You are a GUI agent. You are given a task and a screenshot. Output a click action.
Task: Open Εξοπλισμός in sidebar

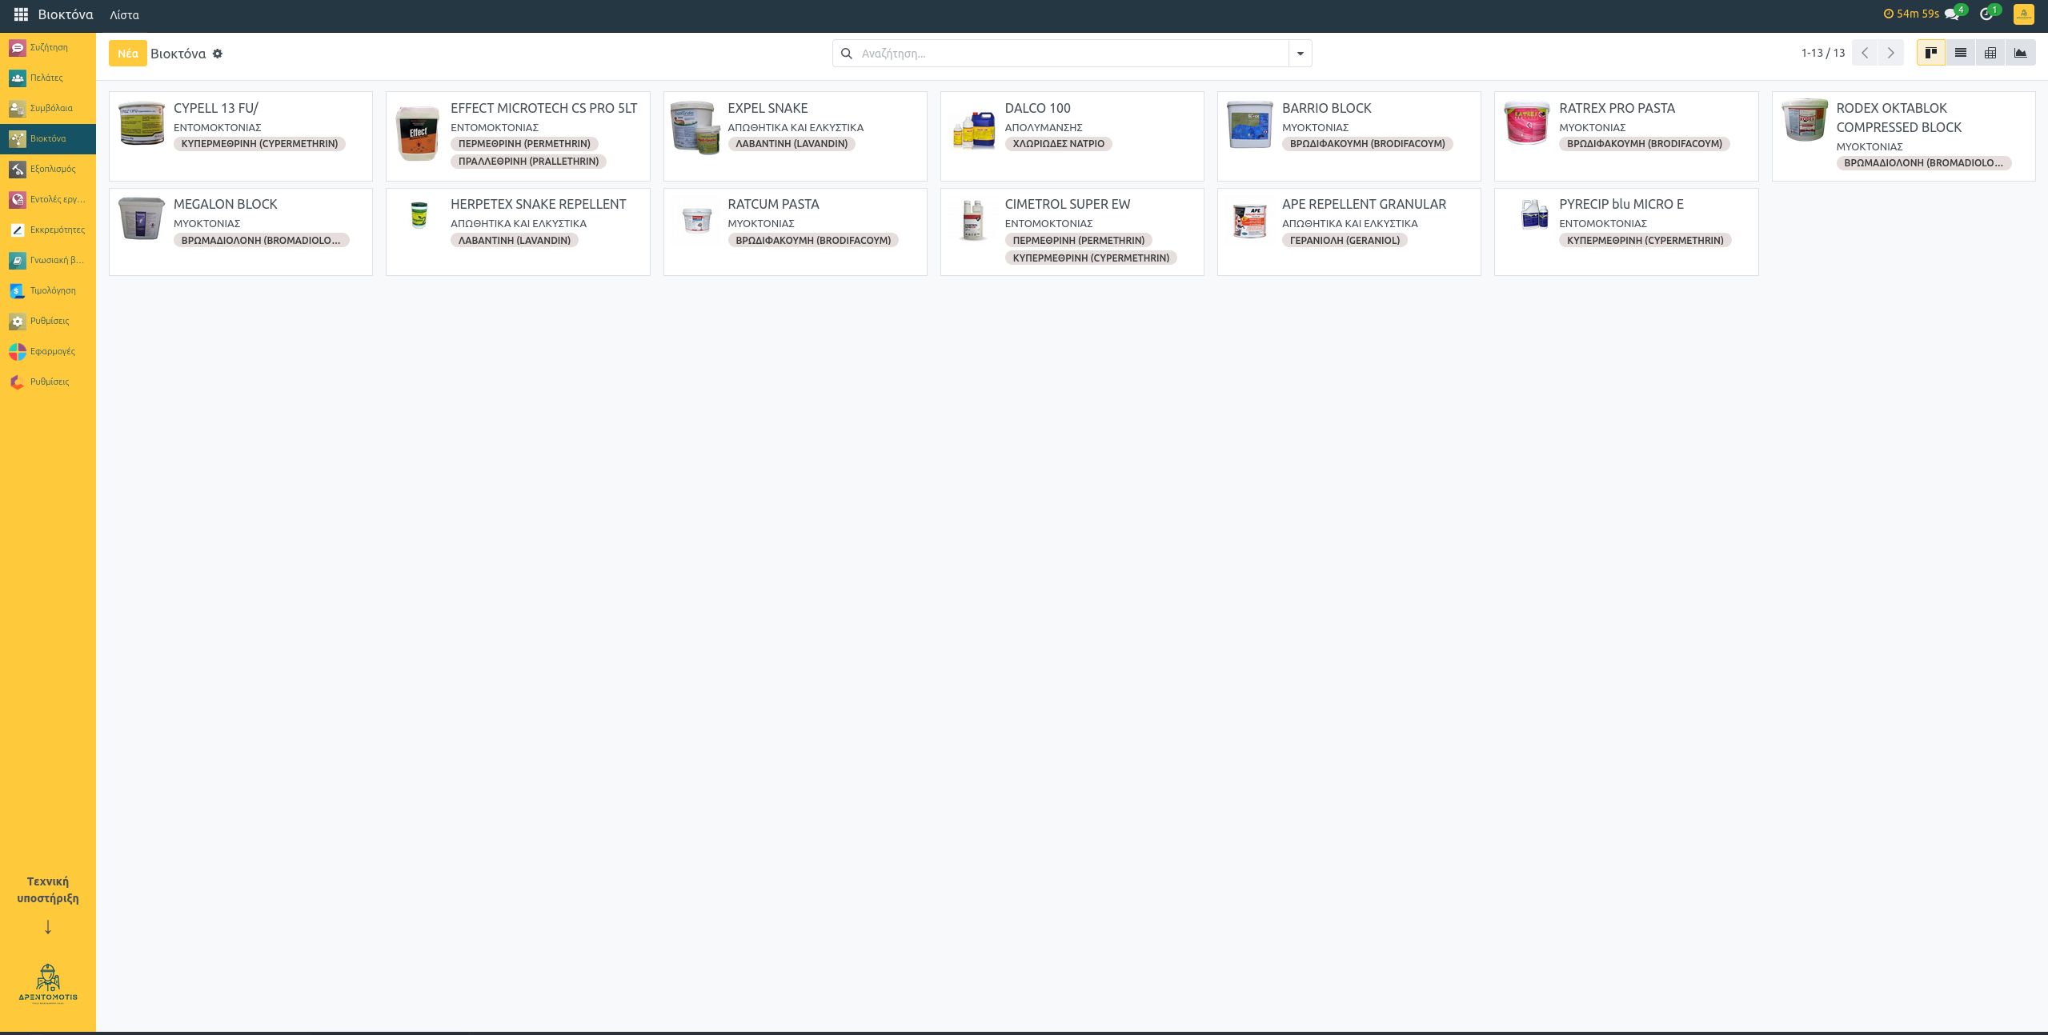pyautogui.click(x=48, y=169)
